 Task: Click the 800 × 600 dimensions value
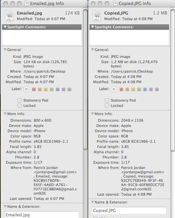[x=42, y=120]
